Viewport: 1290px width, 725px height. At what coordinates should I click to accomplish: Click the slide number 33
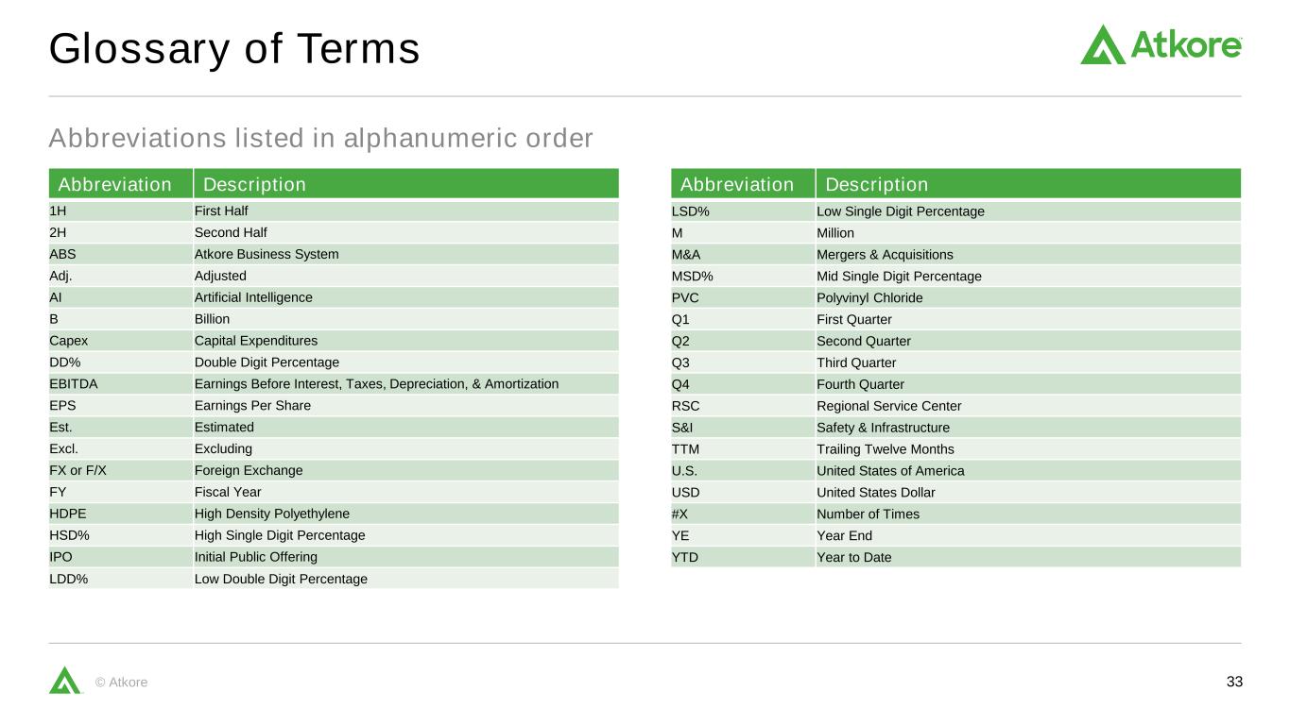tap(1234, 682)
